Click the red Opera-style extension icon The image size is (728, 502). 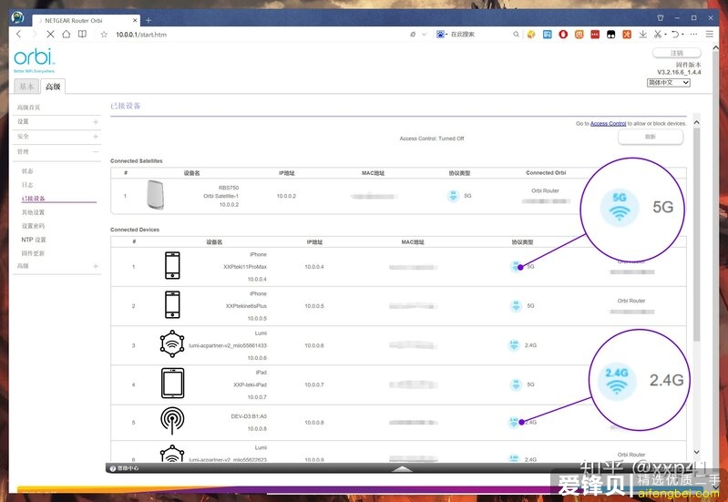(x=563, y=35)
